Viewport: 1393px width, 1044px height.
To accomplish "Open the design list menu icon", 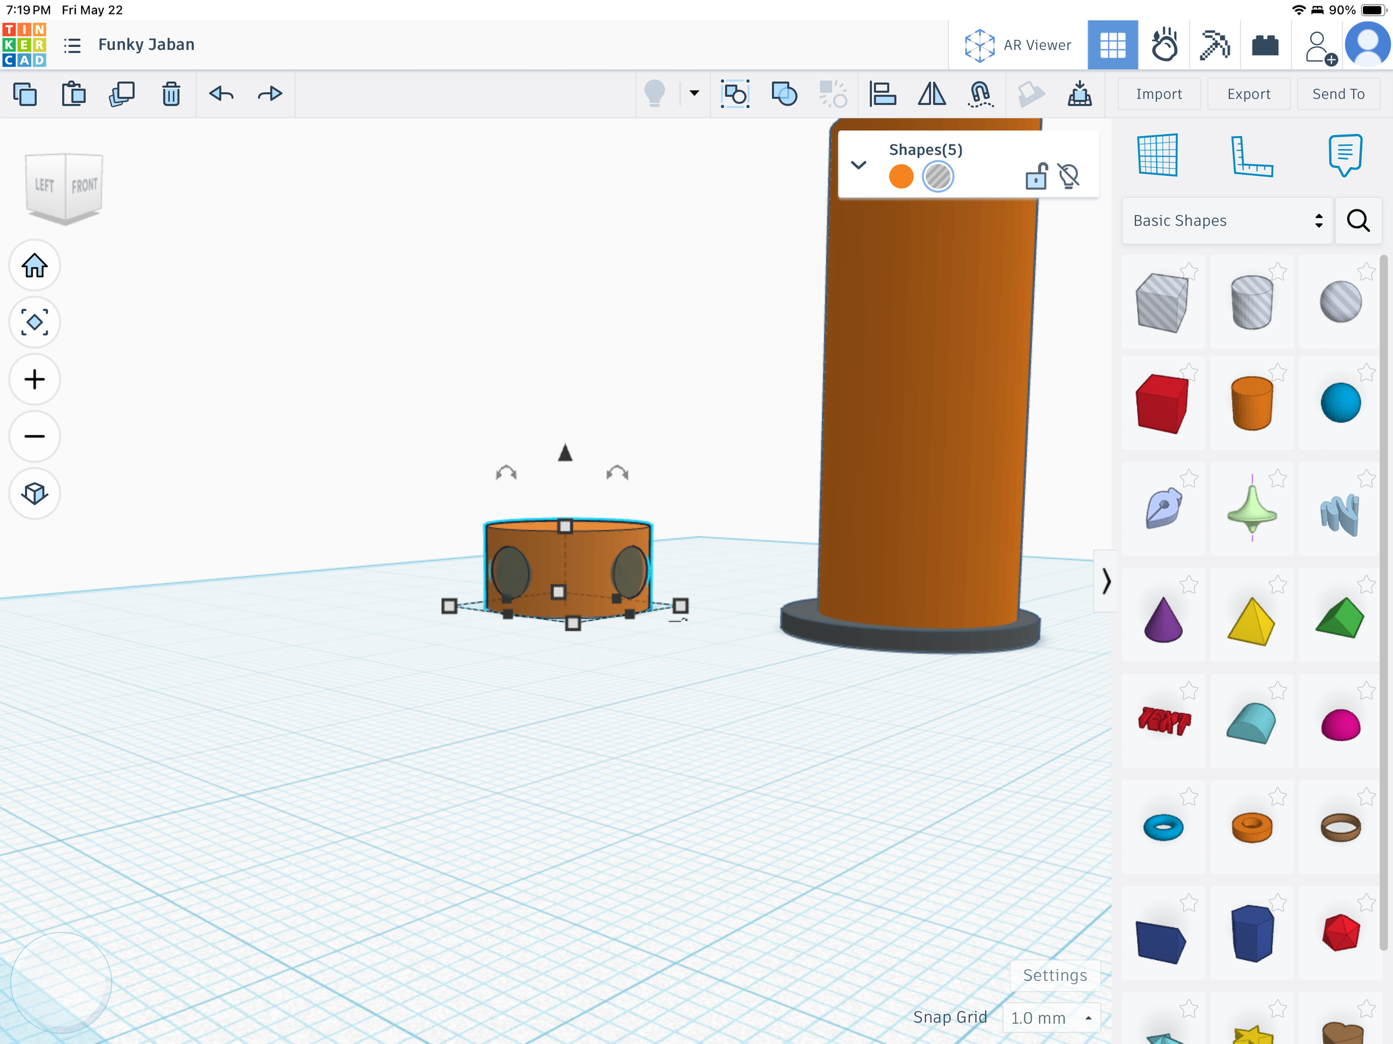I will pyautogui.click(x=73, y=45).
